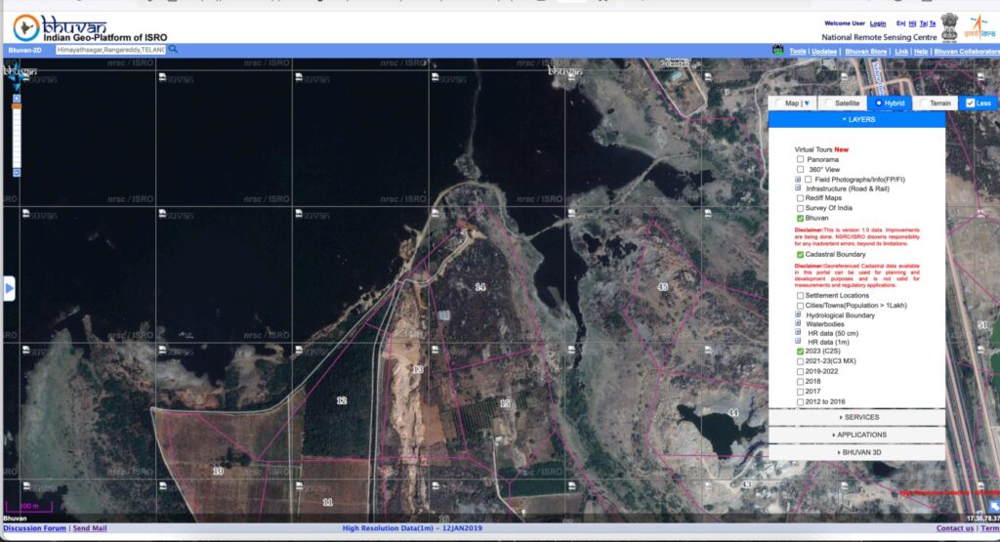The image size is (1000, 542).
Task: Uncheck the Cadastral Boundary layer
Action: pos(800,255)
